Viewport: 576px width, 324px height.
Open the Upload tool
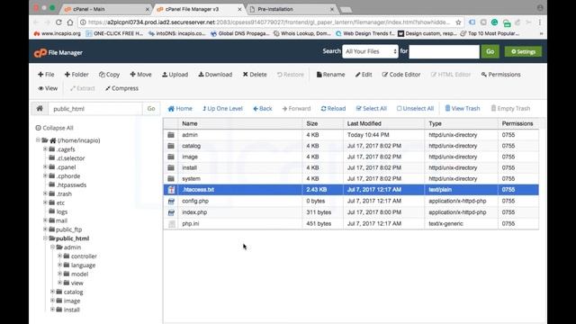(175, 75)
